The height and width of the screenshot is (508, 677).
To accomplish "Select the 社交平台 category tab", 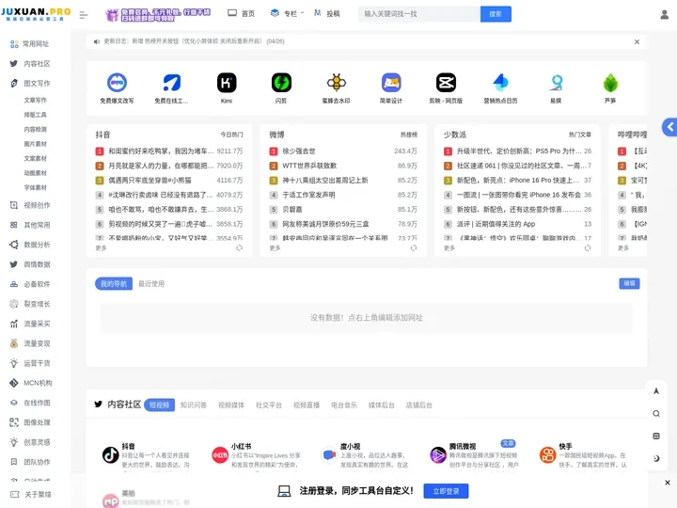I will [x=269, y=405].
